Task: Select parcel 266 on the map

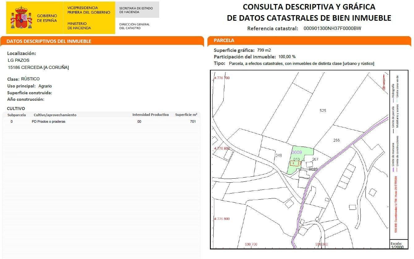Action: (336, 140)
